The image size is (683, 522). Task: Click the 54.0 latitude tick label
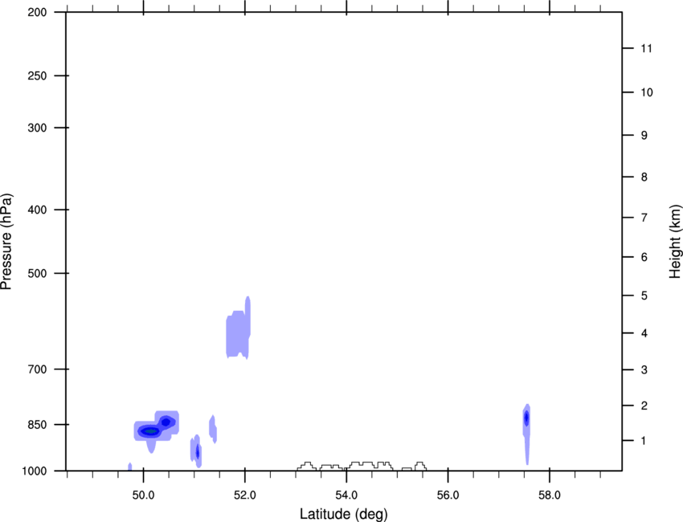point(347,495)
